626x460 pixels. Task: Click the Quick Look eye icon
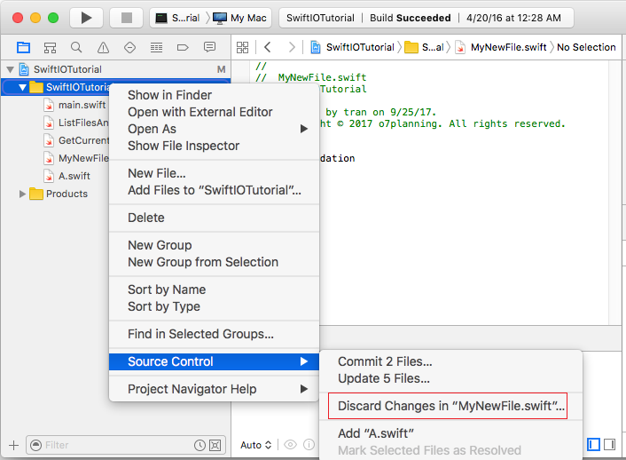pyautogui.click(x=290, y=445)
